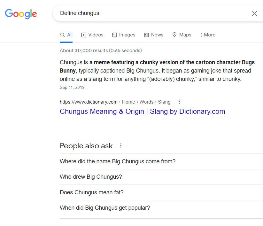Open the Images tab

124,35
